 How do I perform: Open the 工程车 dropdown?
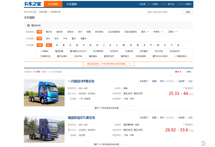[172, 32]
